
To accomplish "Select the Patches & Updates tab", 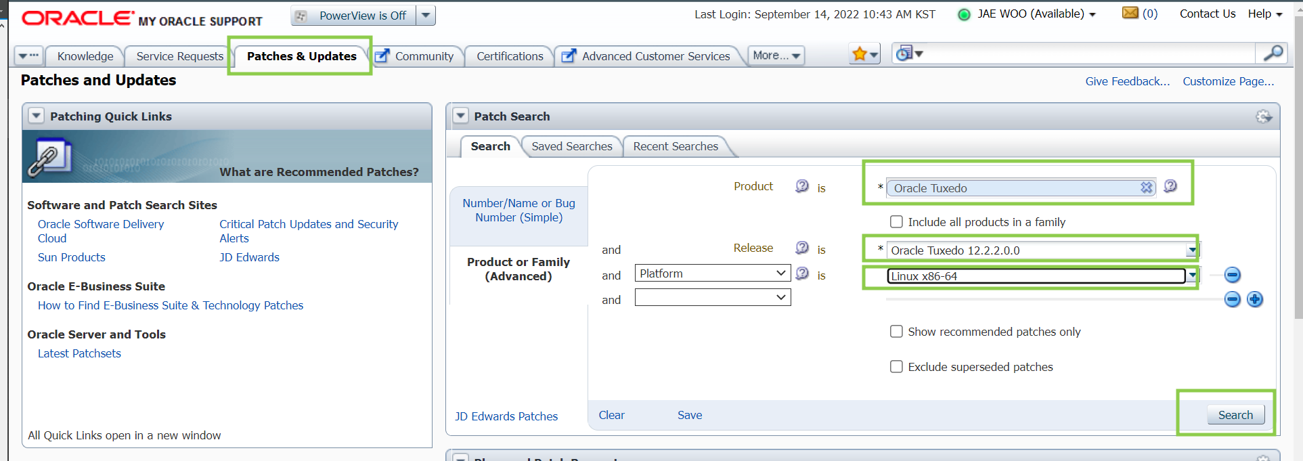I will click(x=301, y=56).
